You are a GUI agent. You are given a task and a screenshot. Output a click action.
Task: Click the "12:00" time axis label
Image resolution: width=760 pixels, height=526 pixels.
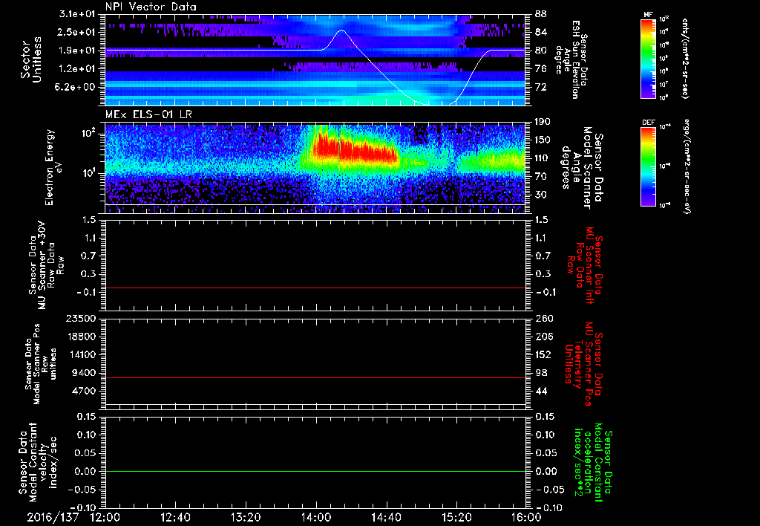pos(105,517)
